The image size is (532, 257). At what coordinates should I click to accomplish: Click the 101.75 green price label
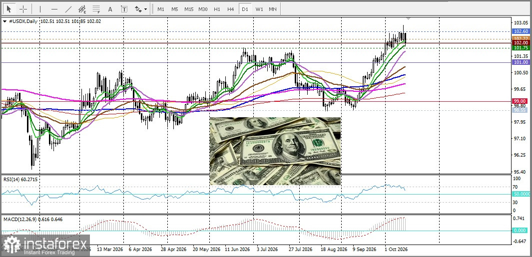(x=520, y=48)
